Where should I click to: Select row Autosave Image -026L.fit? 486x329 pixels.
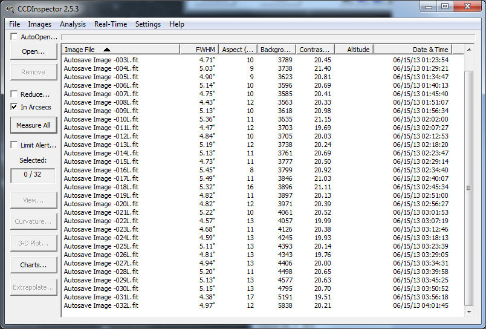click(x=262, y=255)
